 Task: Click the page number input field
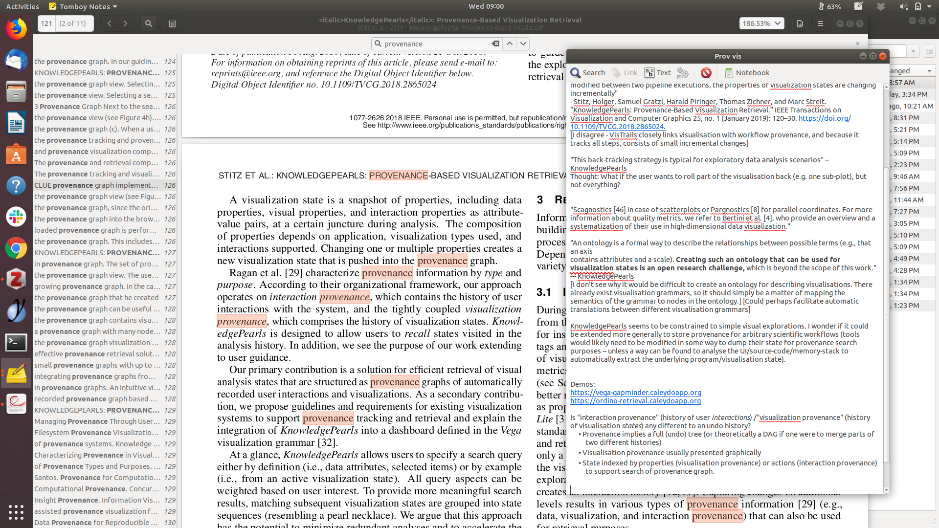pyautogui.click(x=47, y=23)
